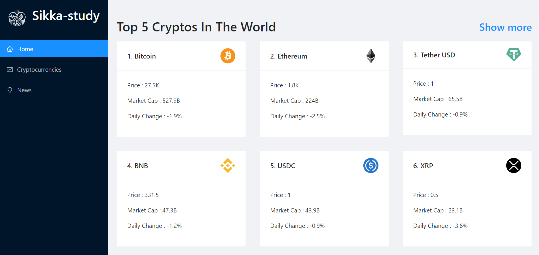Open the 2. Ethereum card title
539x255 pixels.
click(x=289, y=56)
